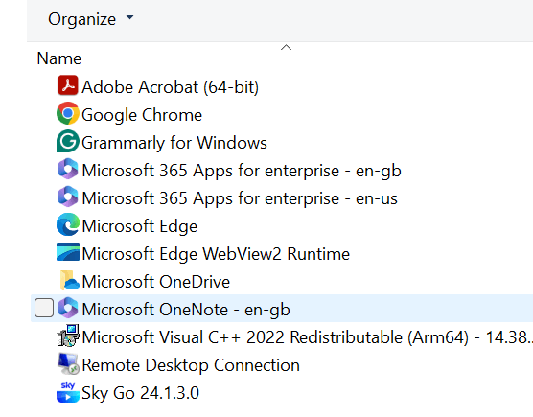Click the Organize dropdown arrow
This screenshot has height=417, width=533.
tap(129, 17)
